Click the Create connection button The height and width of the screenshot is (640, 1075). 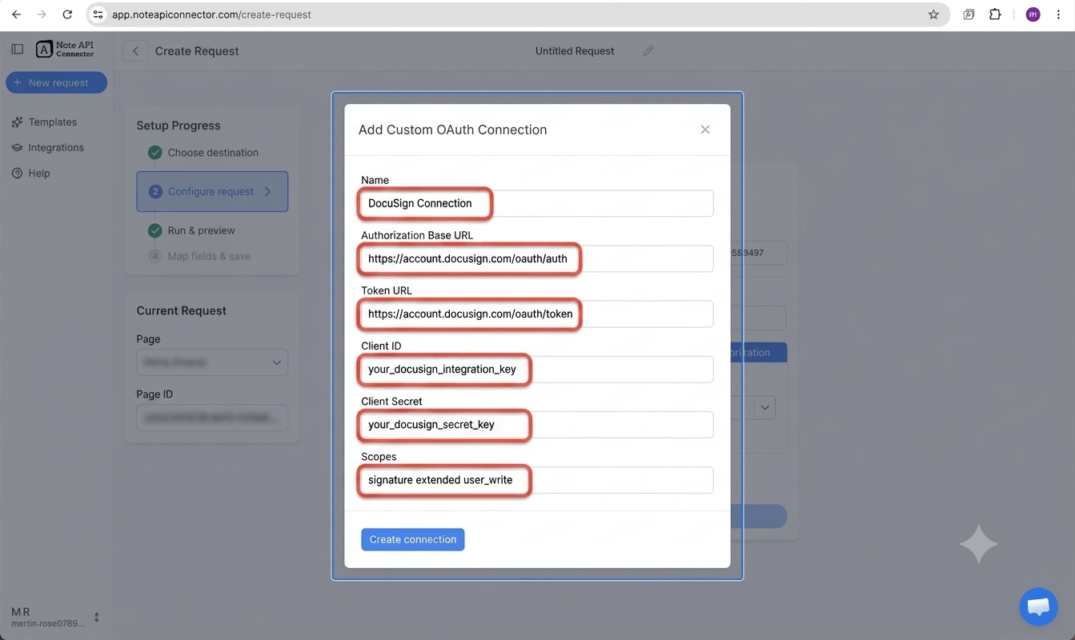click(412, 539)
